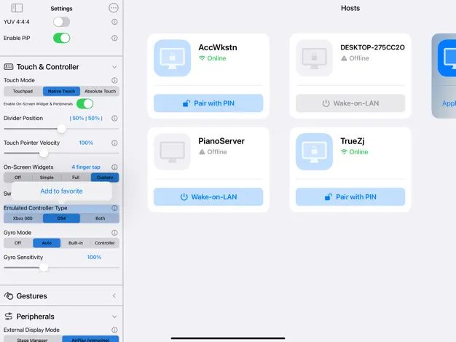Set On-Screen Widgets to Off
This screenshot has width=456, height=342.
point(17,178)
